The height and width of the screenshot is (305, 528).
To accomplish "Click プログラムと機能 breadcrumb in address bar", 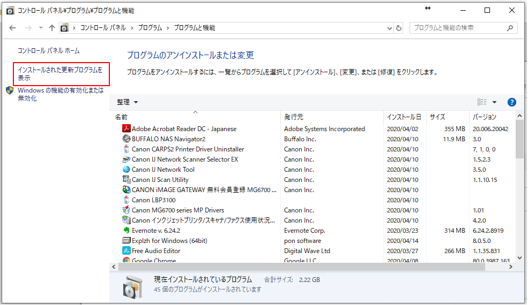I will coord(194,28).
